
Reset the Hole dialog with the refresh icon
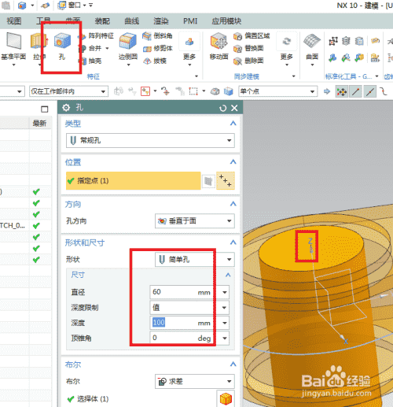pyautogui.click(x=222, y=108)
